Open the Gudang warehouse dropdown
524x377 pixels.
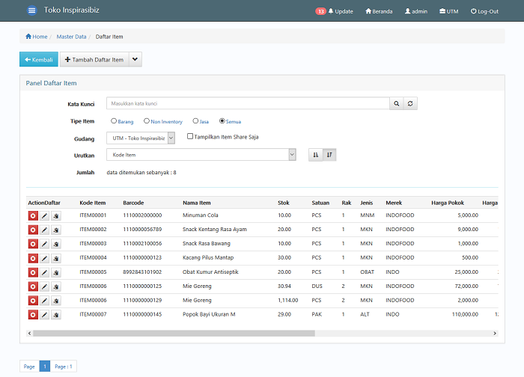(141, 138)
